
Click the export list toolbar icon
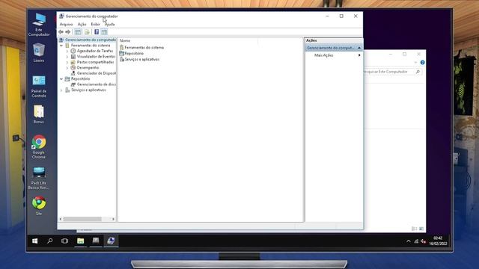(x=87, y=32)
